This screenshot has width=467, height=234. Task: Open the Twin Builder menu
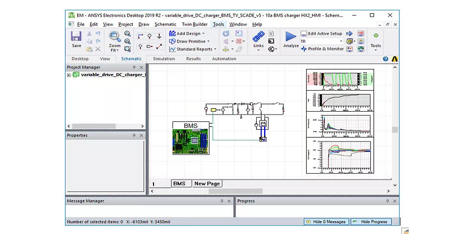pyautogui.click(x=195, y=24)
